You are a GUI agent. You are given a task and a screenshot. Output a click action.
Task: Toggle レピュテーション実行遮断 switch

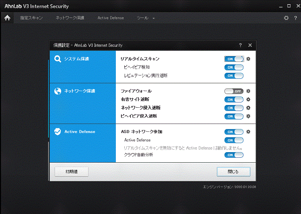[x=234, y=76]
